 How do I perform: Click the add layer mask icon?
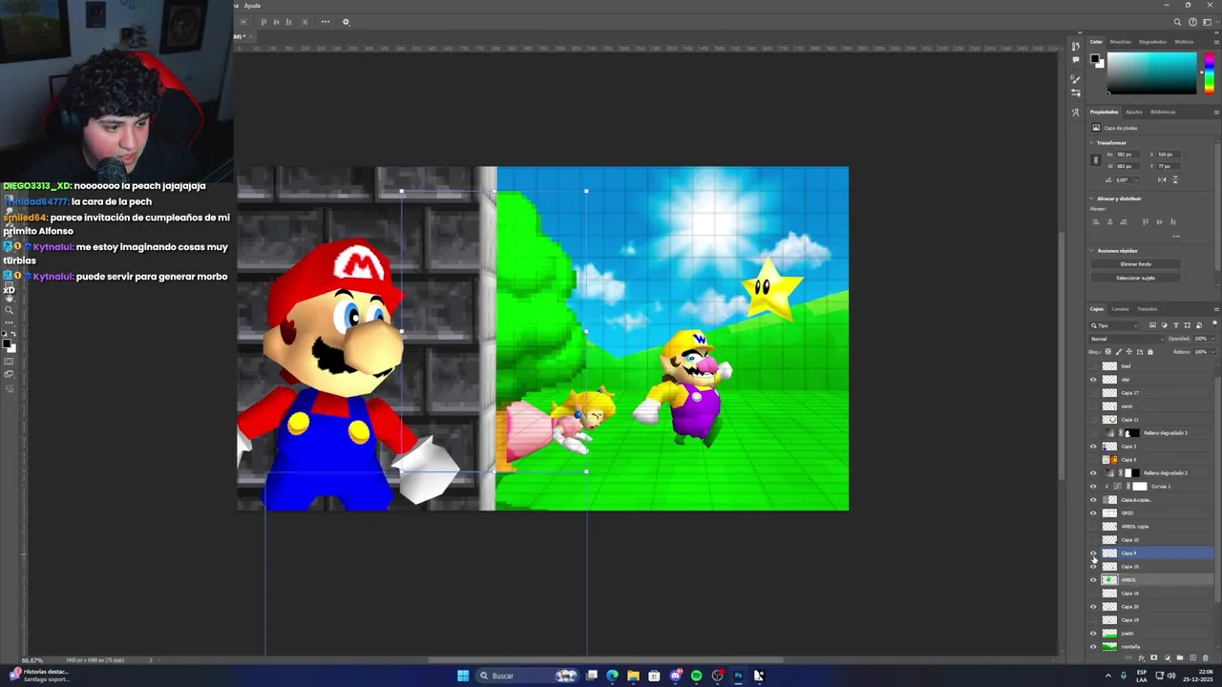click(1153, 657)
